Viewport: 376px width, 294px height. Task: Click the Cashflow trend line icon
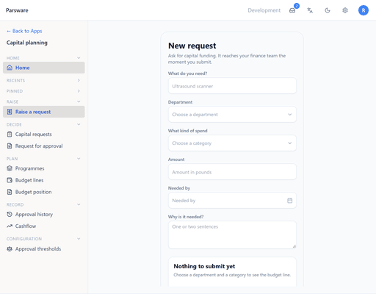coord(10,226)
